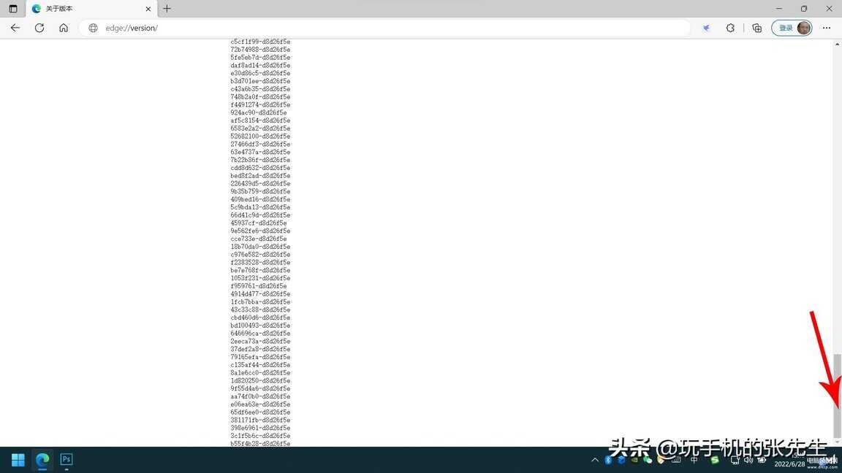Click row 226439d5-d8d26f5e

point(260,183)
